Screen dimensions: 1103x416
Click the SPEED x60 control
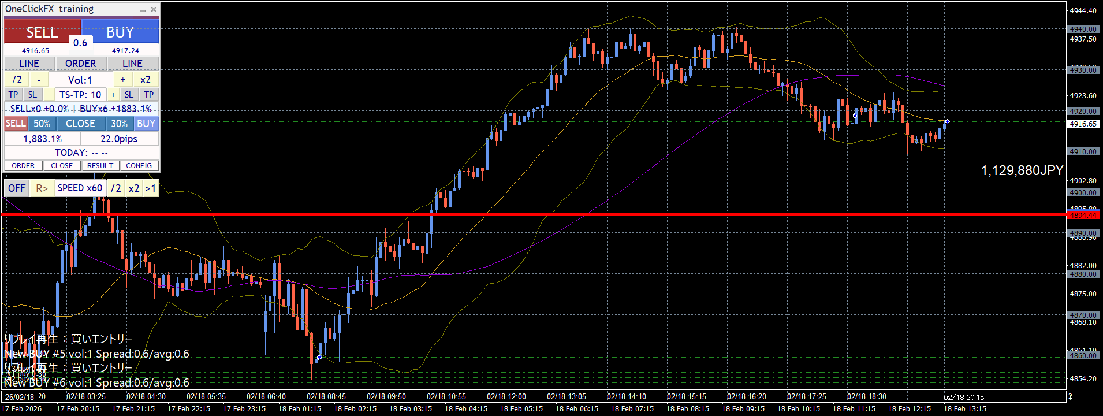(x=80, y=188)
